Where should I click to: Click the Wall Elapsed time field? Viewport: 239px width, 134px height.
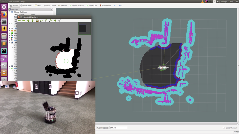point(118,128)
